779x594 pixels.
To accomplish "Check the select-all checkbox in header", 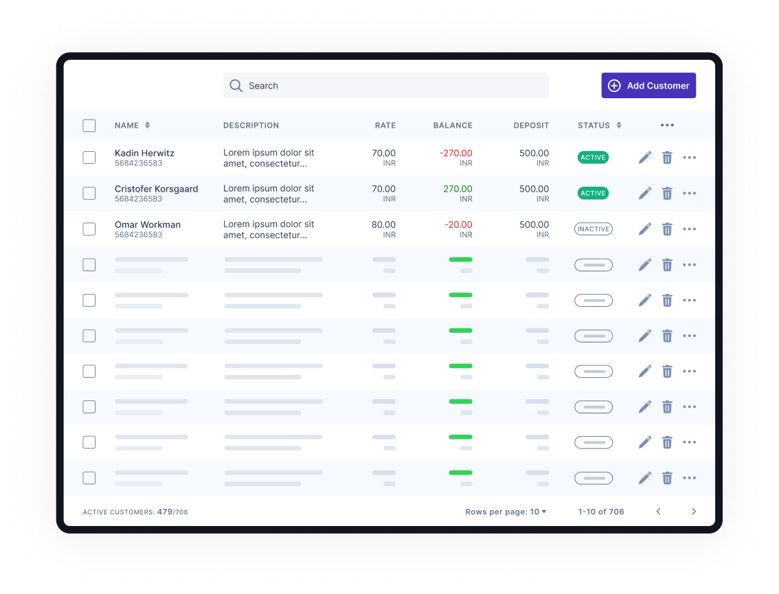I will [x=89, y=126].
